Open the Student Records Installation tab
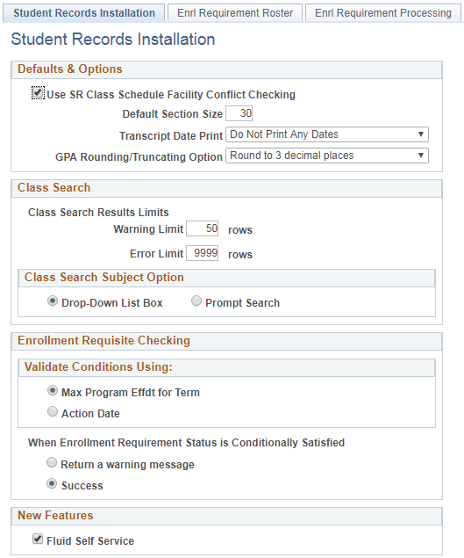The image size is (464, 558). 84,13
